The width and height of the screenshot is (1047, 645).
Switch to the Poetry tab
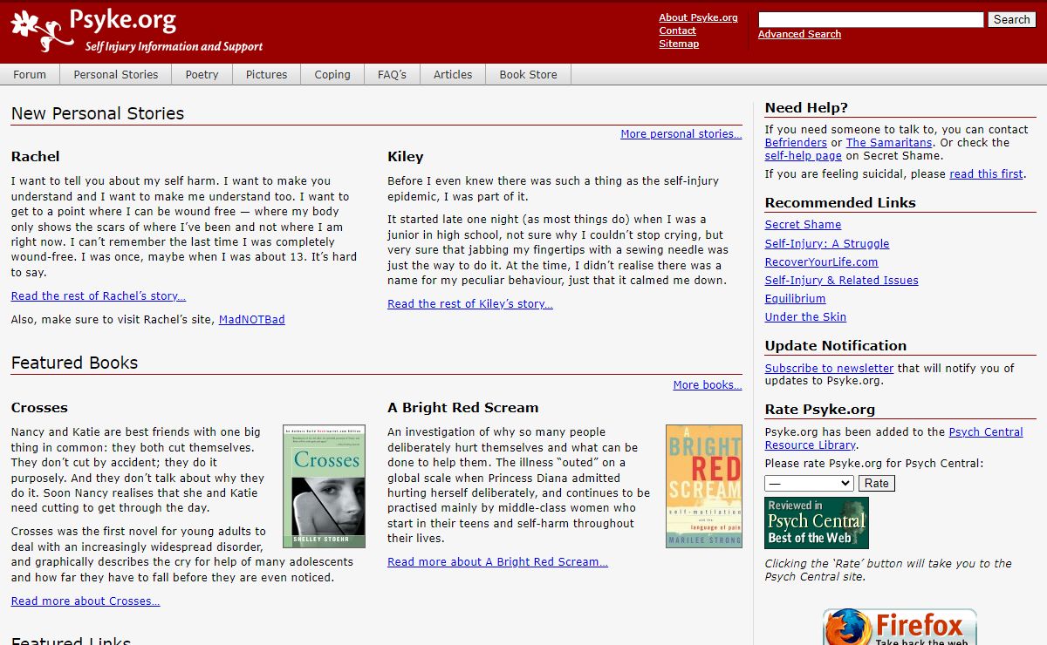click(x=202, y=75)
